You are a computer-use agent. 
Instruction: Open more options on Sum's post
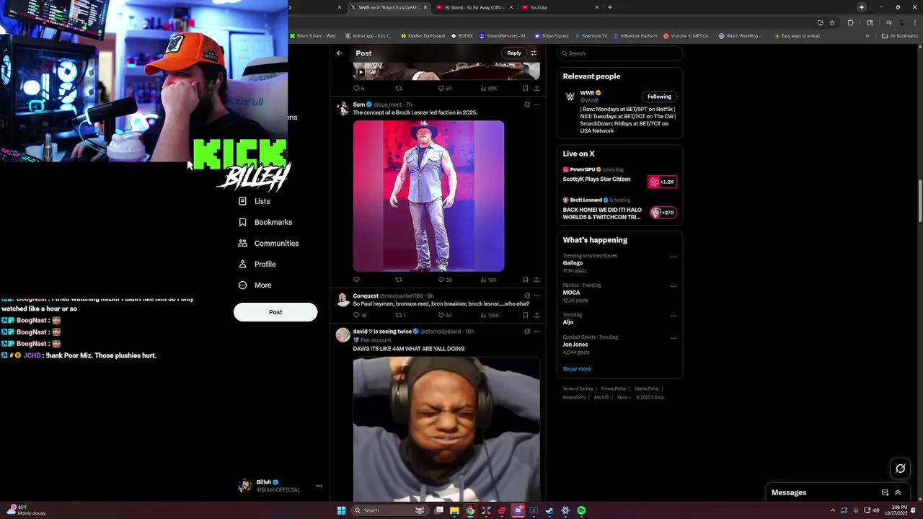coord(536,105)
